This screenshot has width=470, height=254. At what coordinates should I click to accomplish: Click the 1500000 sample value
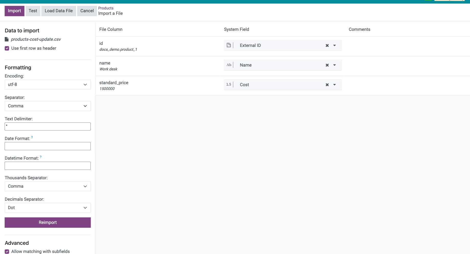point(107,89)
